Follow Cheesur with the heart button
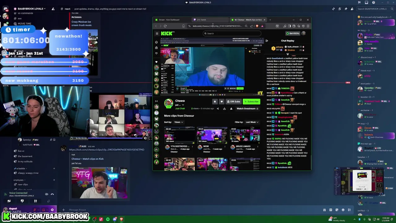Screen dimensions: 396x223 [x=222, y=102]
